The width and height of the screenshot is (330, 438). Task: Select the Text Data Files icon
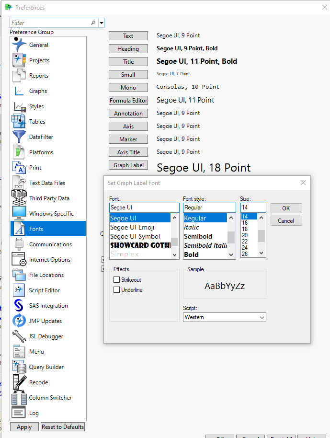(19, 183)
